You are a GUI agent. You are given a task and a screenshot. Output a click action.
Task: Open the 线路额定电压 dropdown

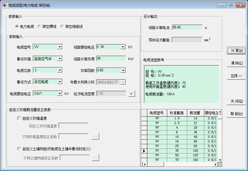[123, 47]
